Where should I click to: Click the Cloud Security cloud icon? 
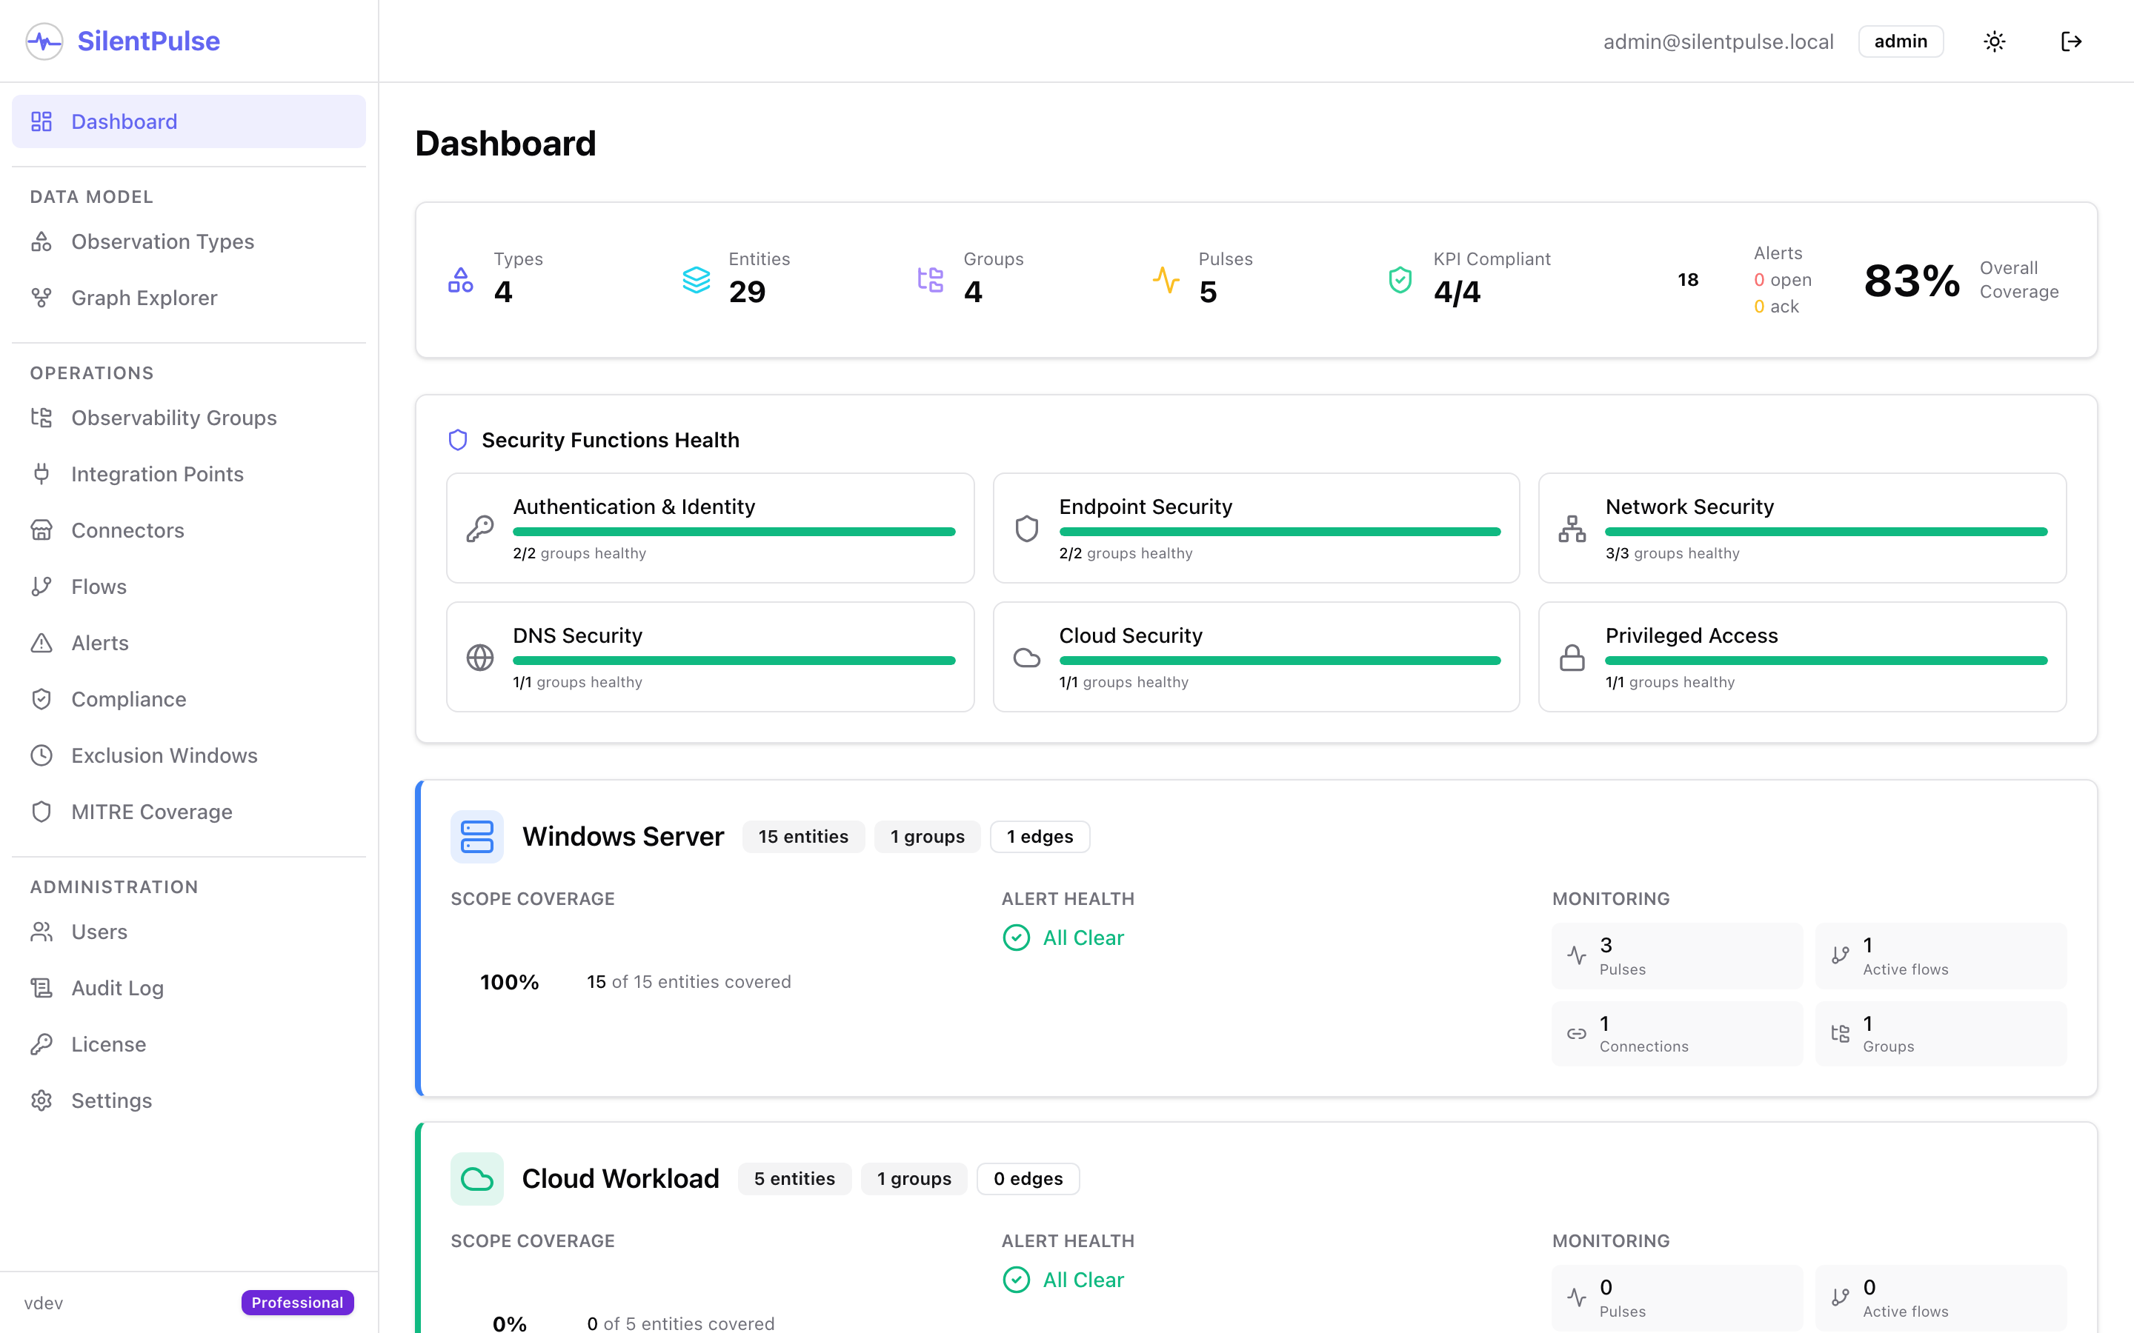click(1026, 658)
